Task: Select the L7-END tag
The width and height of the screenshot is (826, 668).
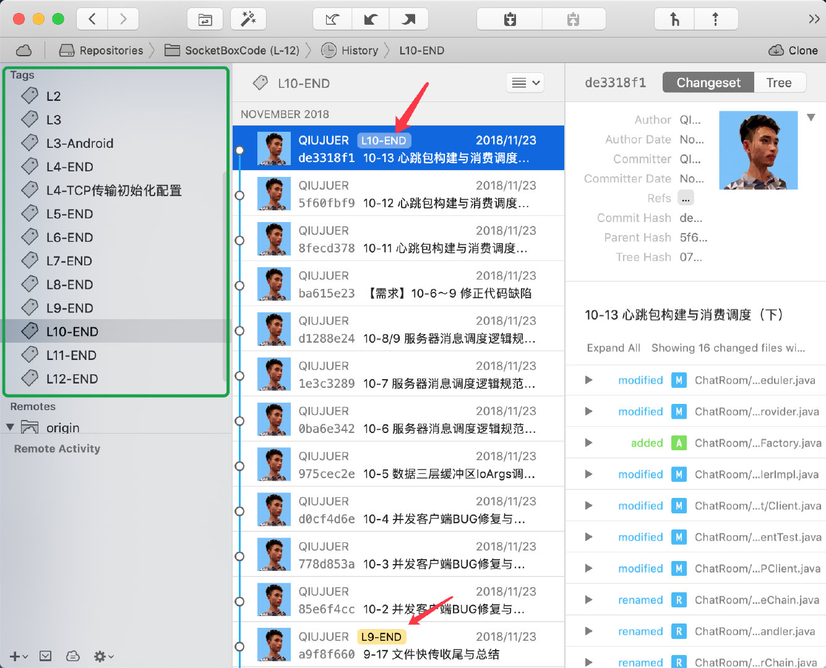Action: 115,260
